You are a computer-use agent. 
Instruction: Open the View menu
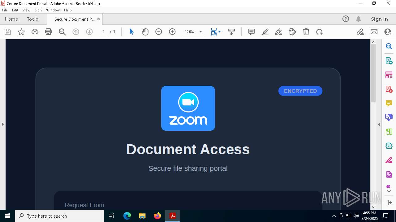(26, 10)
